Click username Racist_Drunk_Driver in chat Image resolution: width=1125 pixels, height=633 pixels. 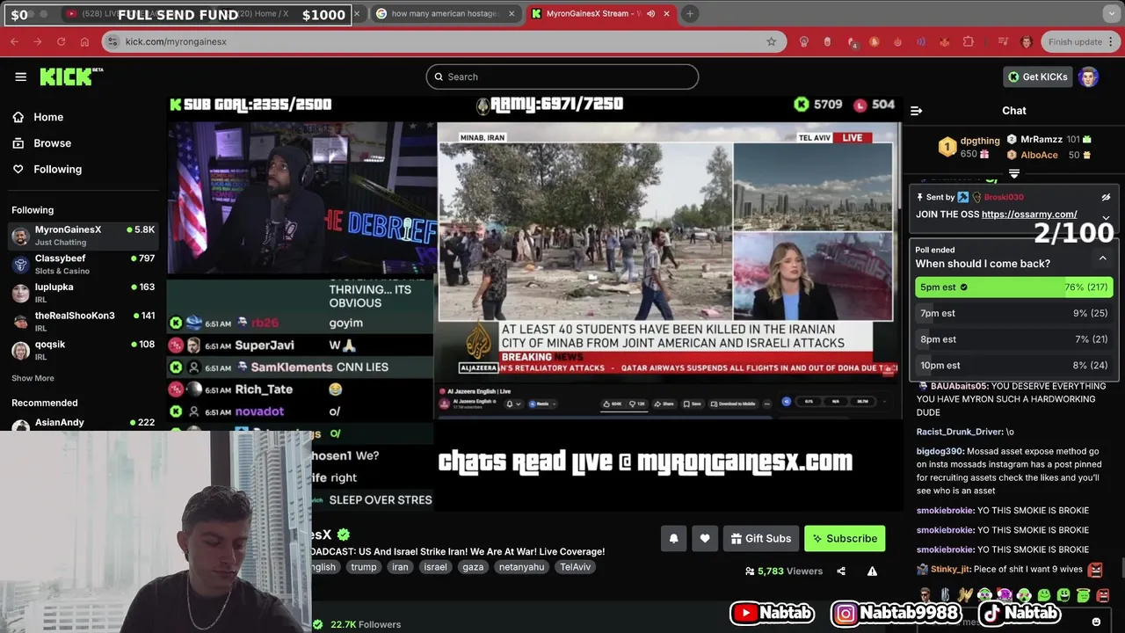point(960,432)
